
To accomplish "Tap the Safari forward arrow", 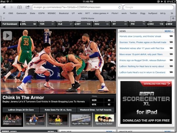I will click(12, 7).
